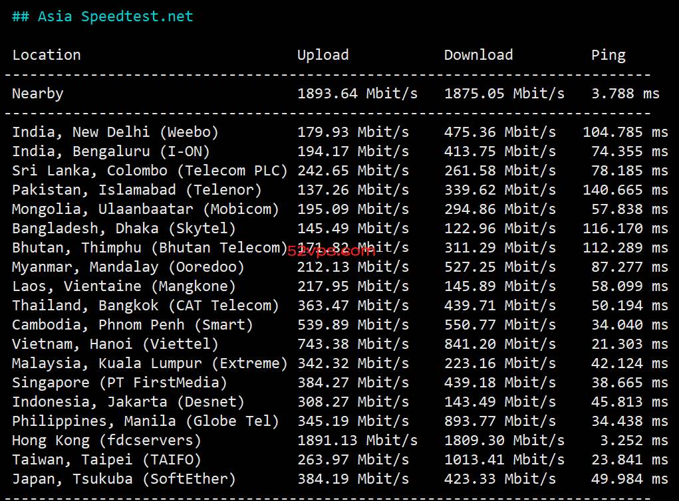Screen dimensions: 679x501
Task: Select Islamabad download 339.62 Mbit/s
Action: tap(500, 190)
